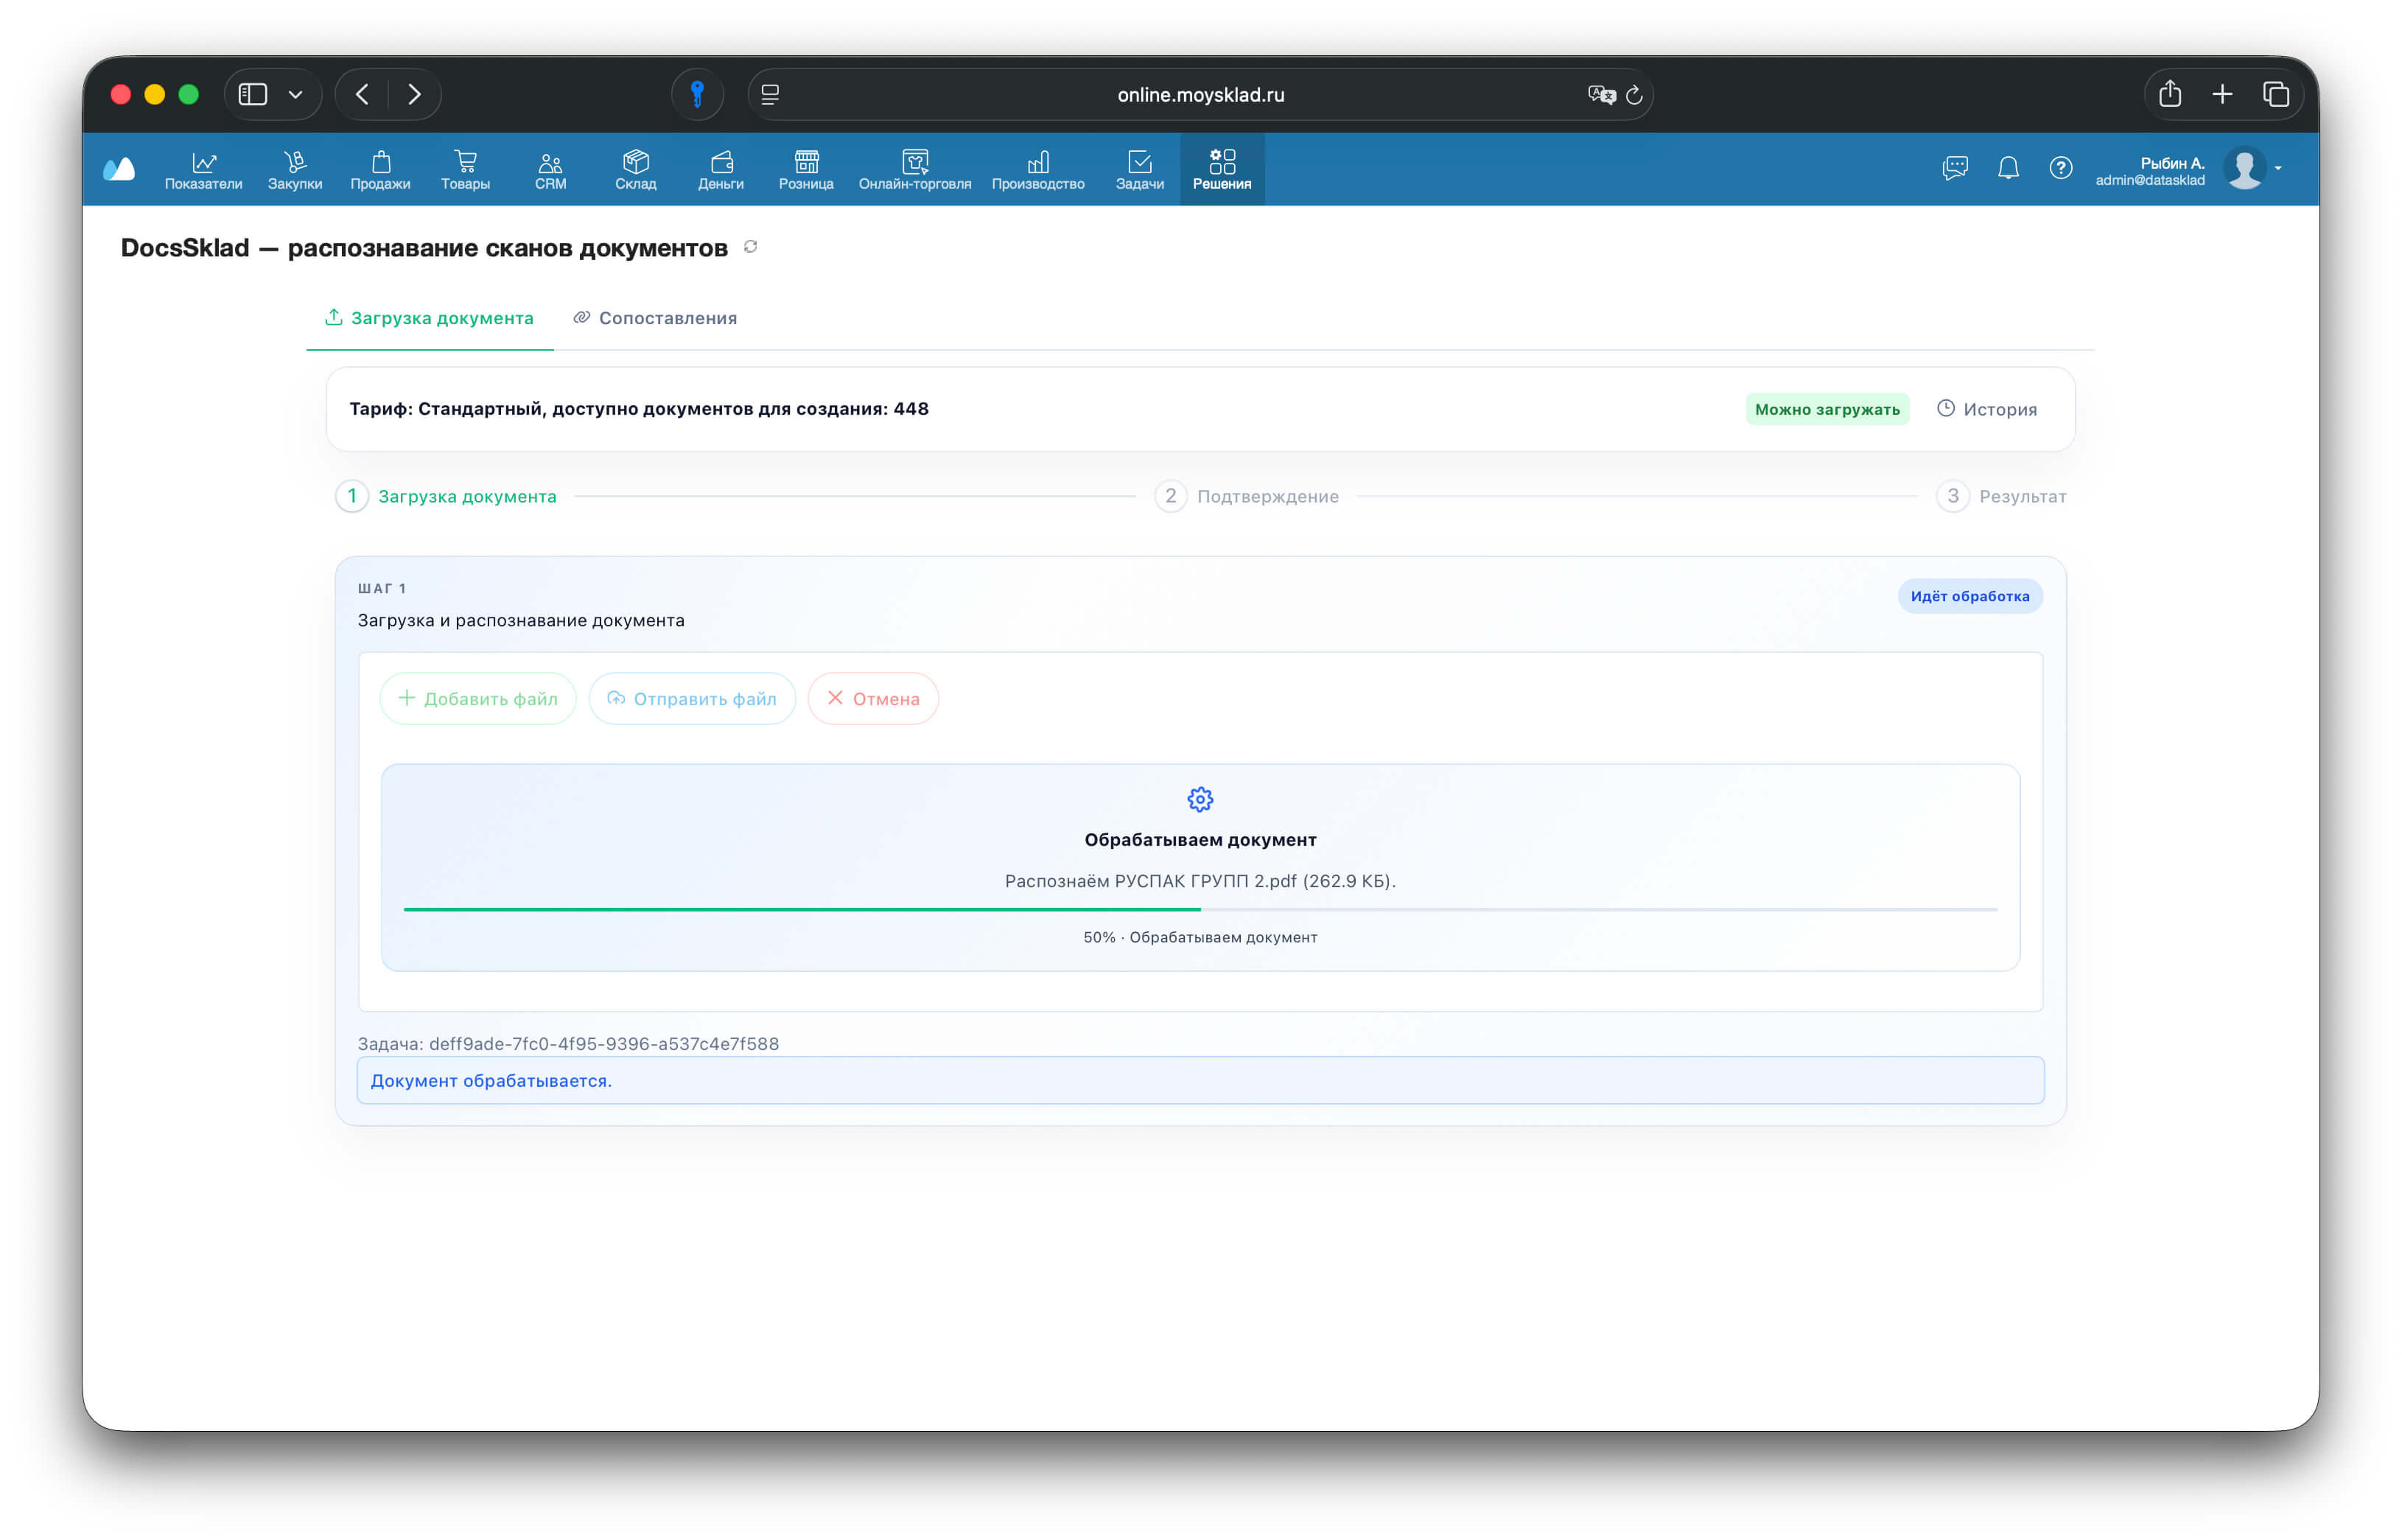The width and height of the screenshot is (2402, 1540).
Task: Switch to the Сопоставления tab
Action: tap(655, 318)
